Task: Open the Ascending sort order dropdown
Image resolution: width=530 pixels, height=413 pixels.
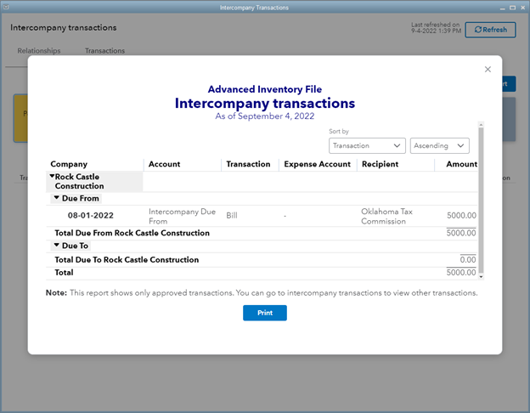Action: 439,146
